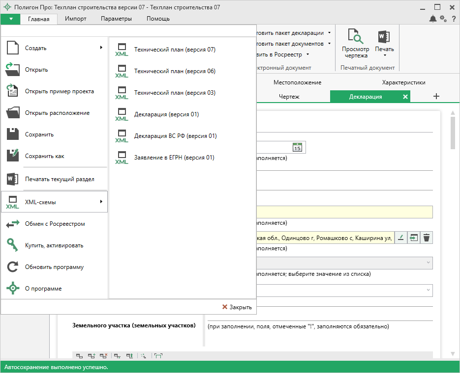Open Обмен с Росреестром
Screen dimensions: 460x373
coord(54,224)
